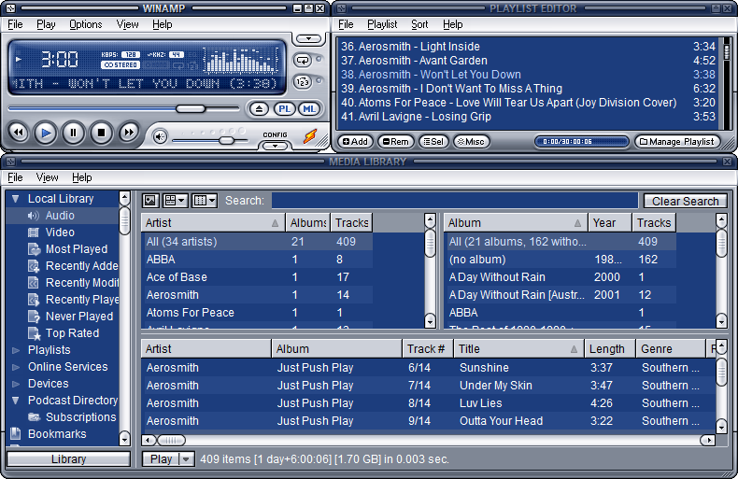
Task: Click the media library Search field
Action: click(454, 201)
